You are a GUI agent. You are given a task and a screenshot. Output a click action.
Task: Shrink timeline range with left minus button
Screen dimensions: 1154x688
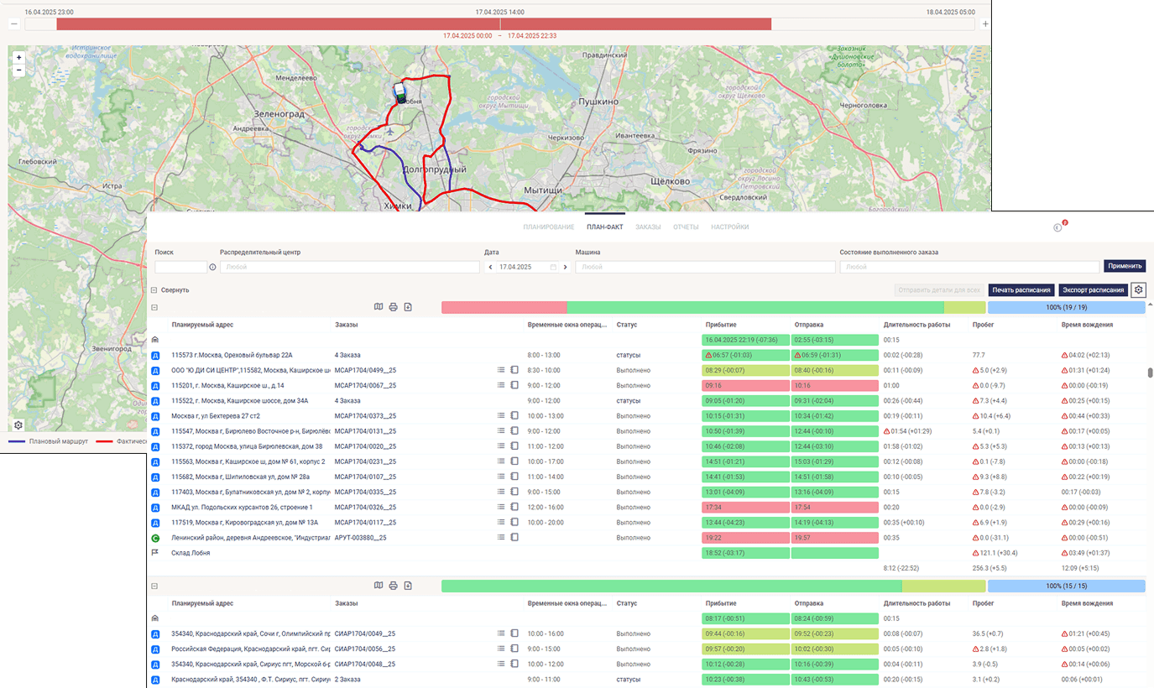tap(14, 24)
